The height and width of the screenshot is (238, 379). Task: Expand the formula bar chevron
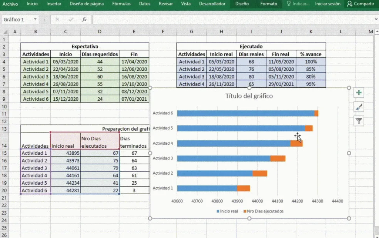coord(376,19)
